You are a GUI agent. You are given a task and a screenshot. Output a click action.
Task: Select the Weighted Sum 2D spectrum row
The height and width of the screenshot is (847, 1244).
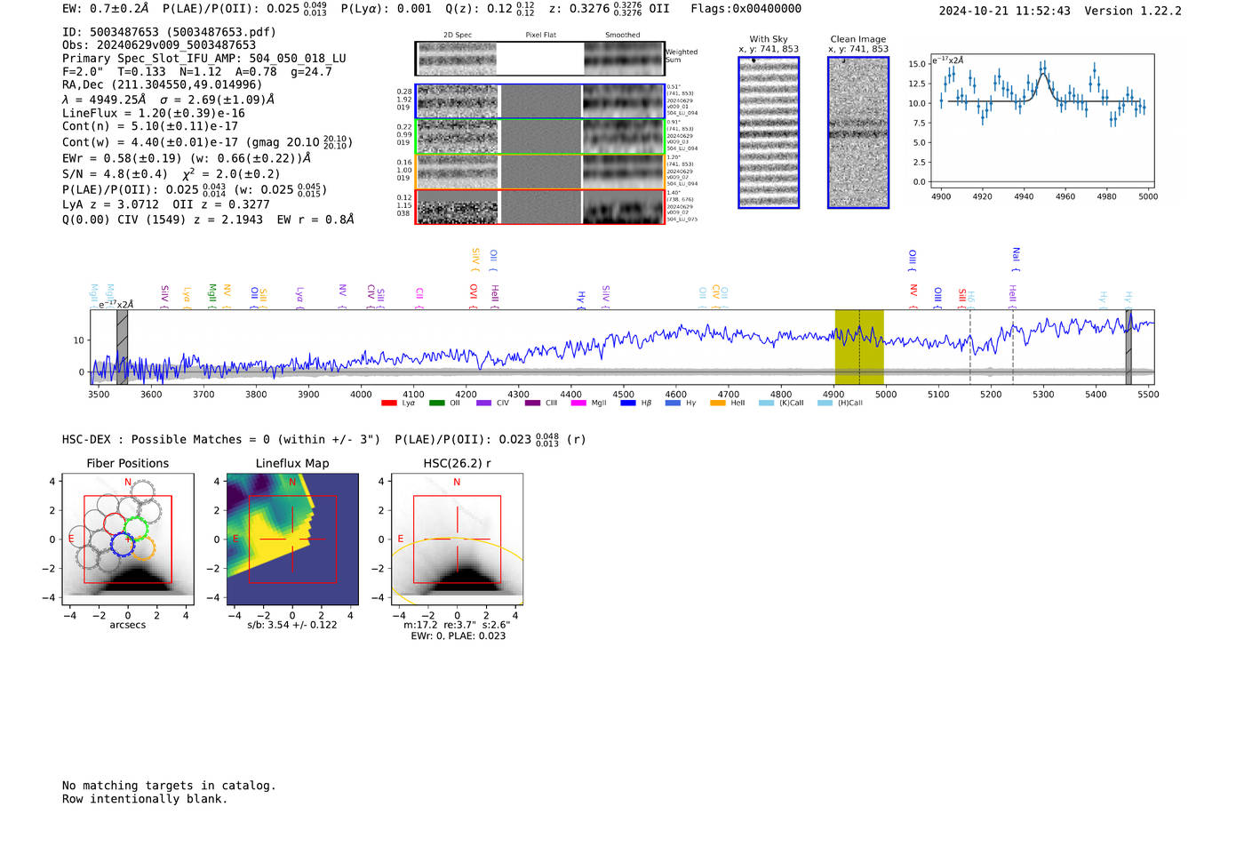539,59
